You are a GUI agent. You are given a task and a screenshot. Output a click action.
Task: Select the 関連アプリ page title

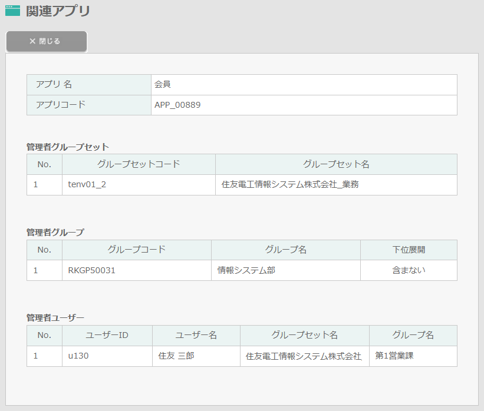tap(58, 11)
